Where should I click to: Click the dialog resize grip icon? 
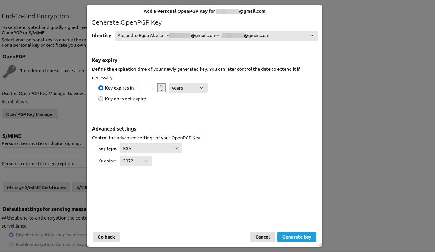coord(320,244)
